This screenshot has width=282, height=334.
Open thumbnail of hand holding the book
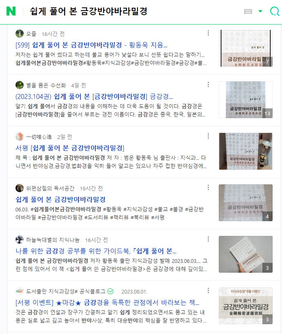[x=246, y=254]
